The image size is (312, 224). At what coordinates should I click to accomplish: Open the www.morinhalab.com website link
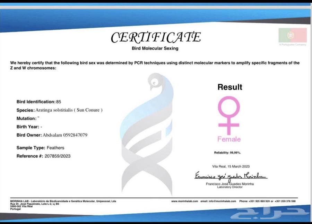(184, 201)
